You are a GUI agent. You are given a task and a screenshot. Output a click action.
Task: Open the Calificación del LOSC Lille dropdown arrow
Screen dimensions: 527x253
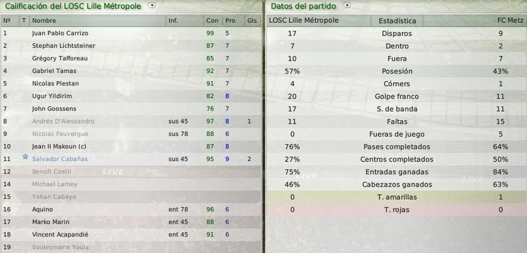(152, 5)
